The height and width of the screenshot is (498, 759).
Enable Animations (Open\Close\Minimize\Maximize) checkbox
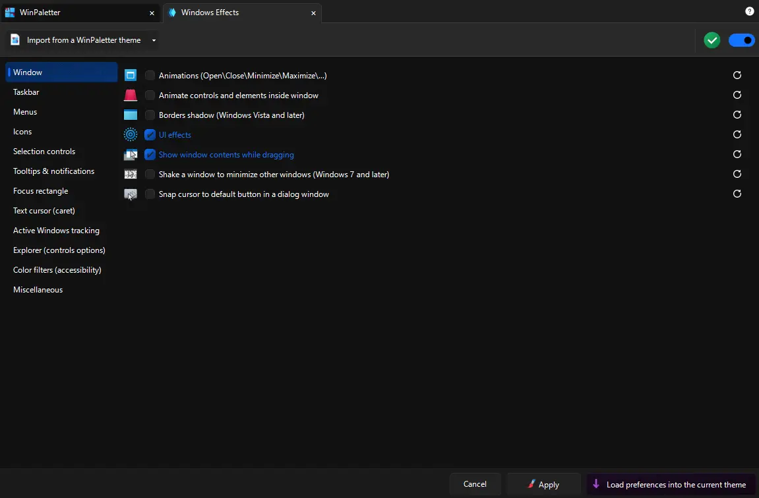click(x=150, y=76)
